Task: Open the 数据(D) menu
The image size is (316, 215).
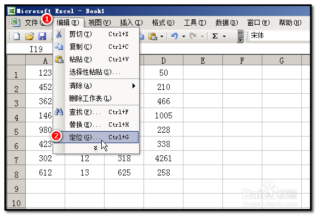Action: [227, 22]
